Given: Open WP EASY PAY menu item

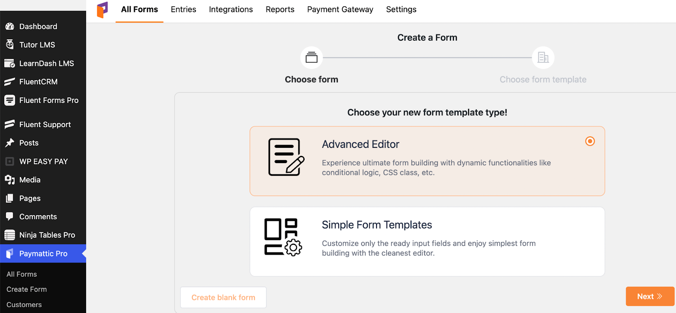Looking at the screenshot, I should pos(43,161).
